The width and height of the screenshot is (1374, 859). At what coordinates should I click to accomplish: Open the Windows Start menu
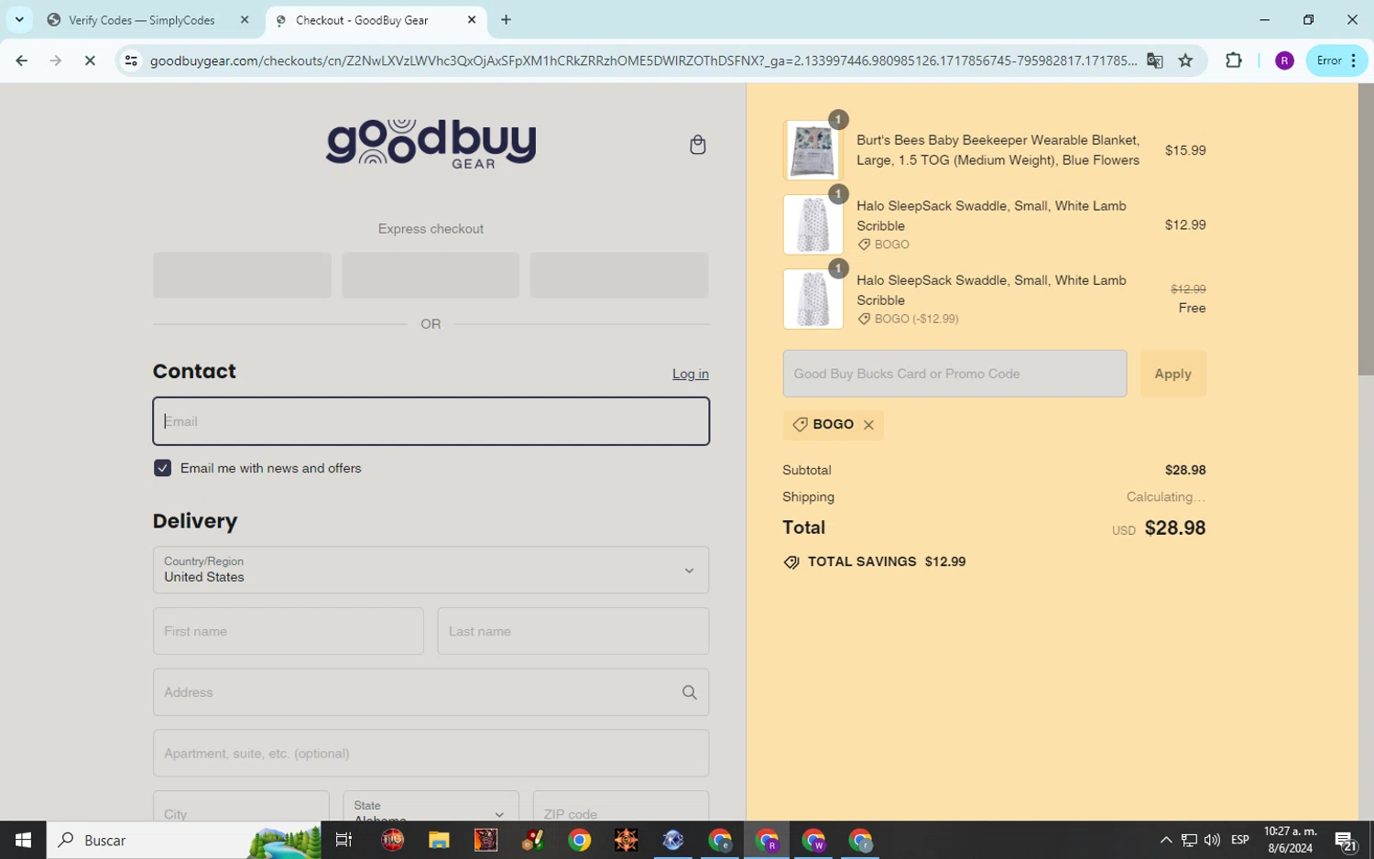pos(23,840)
